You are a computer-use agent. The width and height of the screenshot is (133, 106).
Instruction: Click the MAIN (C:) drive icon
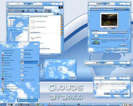pyautogui.click(x=33, y=38)
